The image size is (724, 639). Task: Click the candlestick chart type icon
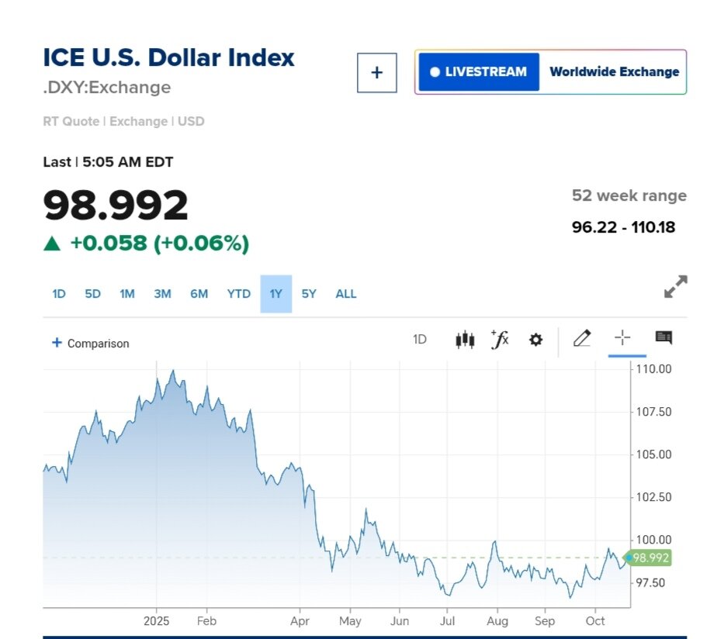click(465, 339)
